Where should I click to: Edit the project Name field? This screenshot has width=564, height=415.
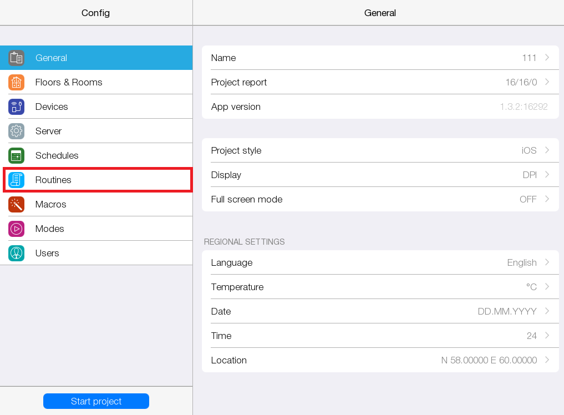click(x=380, y=58)
